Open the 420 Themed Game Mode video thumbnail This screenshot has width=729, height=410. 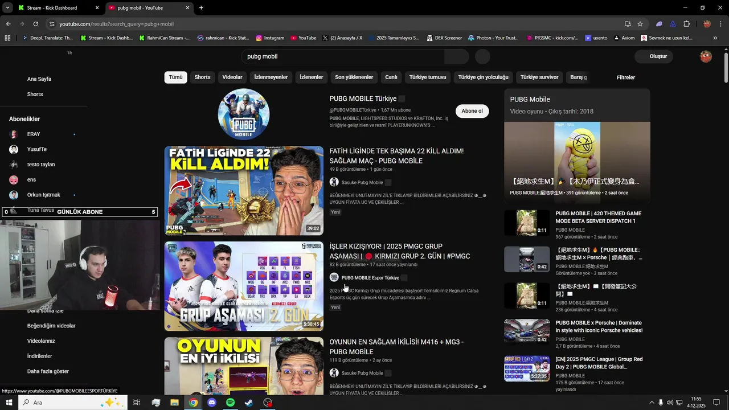(x=527, y=223)
